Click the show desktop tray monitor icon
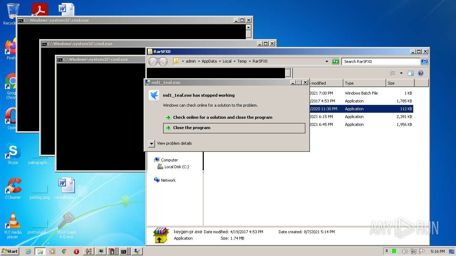This screenshot has width=456, height=256. pos(452,251)
